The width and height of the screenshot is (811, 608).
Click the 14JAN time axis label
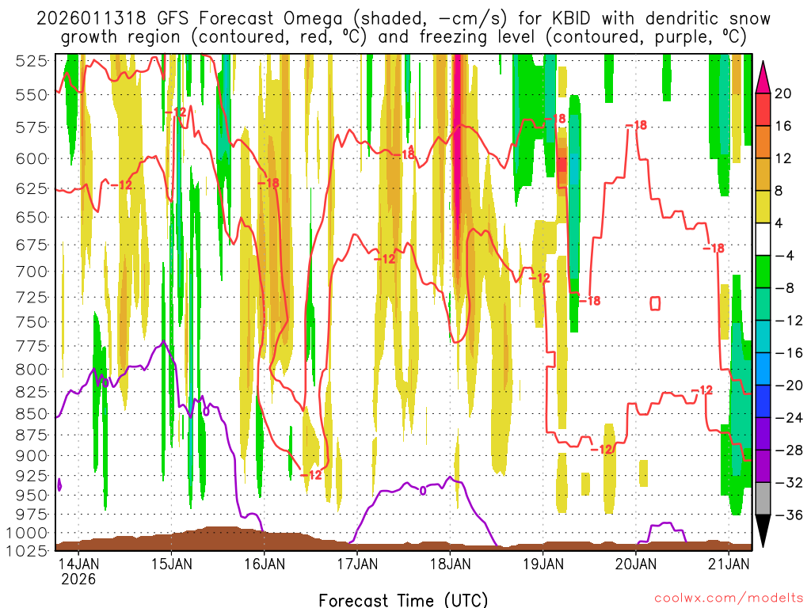[x=78, y=563]
